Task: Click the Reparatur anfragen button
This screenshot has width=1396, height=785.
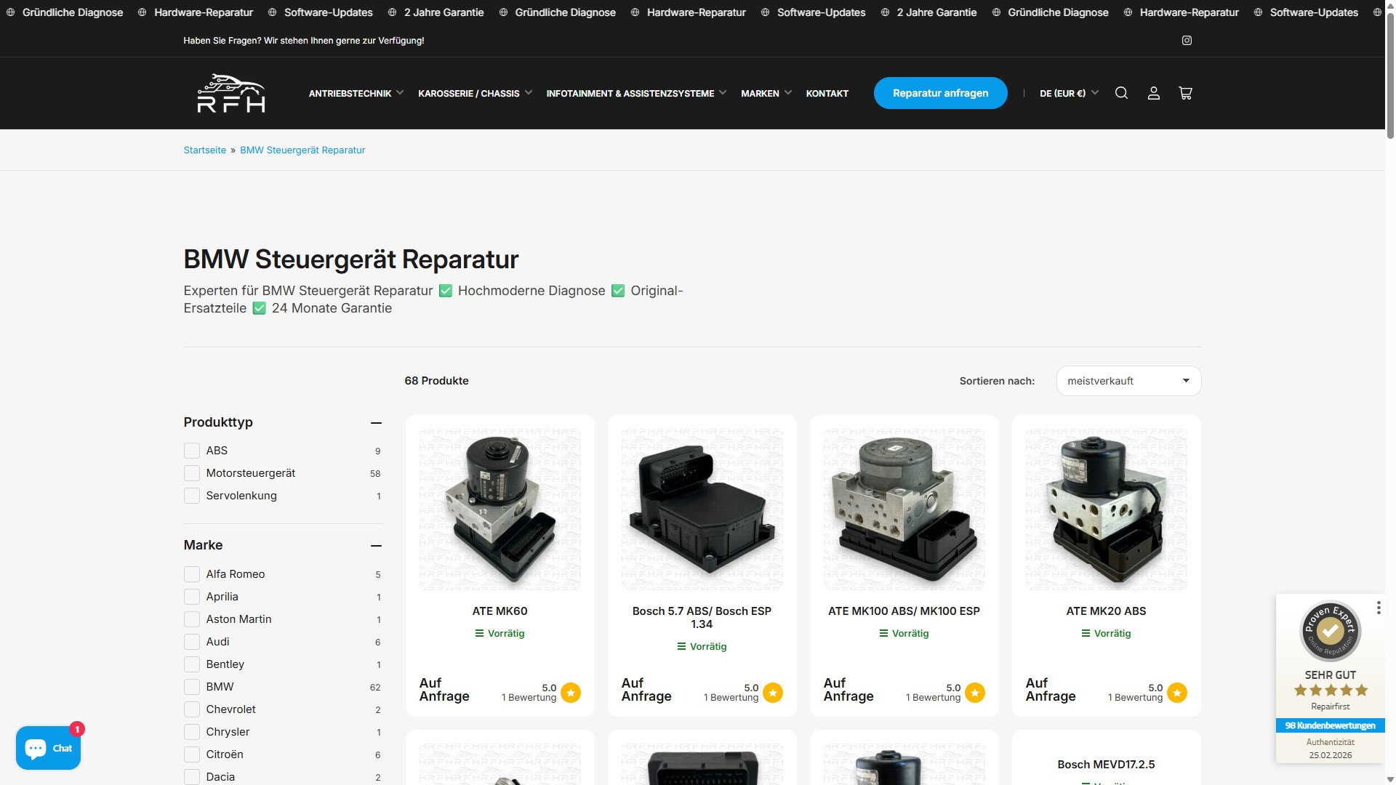Action: (940, 93)
